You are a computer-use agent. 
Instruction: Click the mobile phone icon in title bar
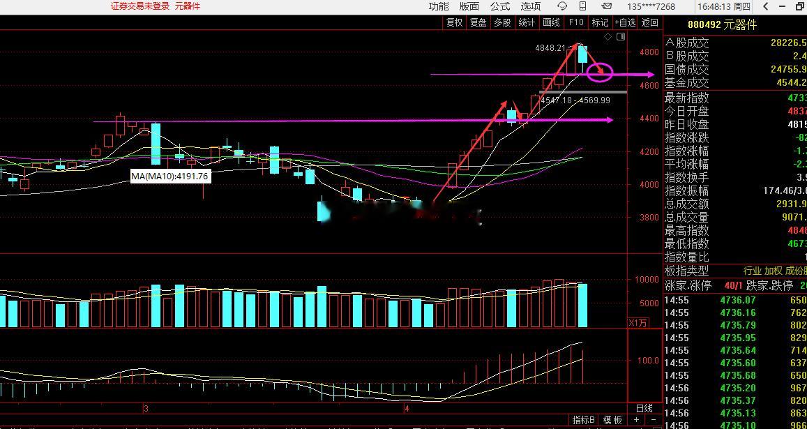click(x=582, y=6)
